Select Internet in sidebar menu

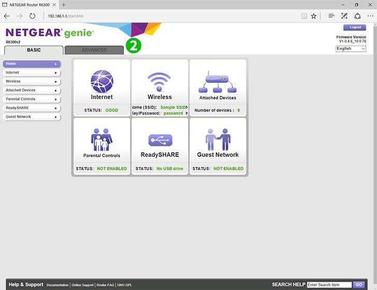[32, 72]
